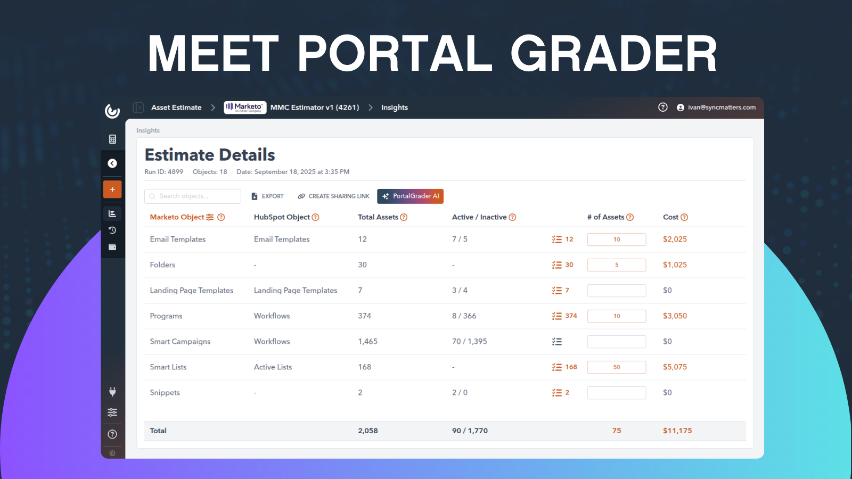This screenshot has height=479, width=852.
Task: Open the sliders settings icon
Action: pos(112,412)
